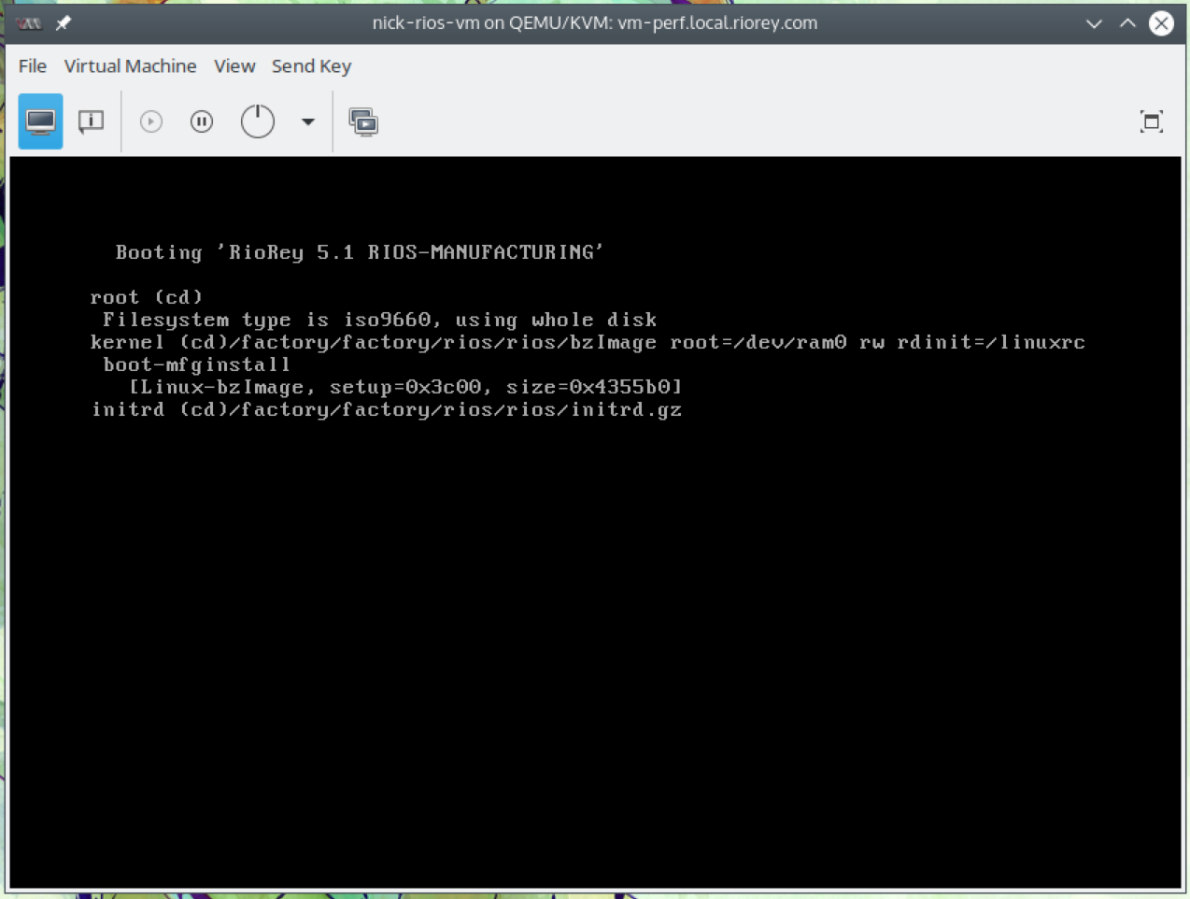
Task: Expand the shutdown options dropdown arrow
Action: coord(307,121)
